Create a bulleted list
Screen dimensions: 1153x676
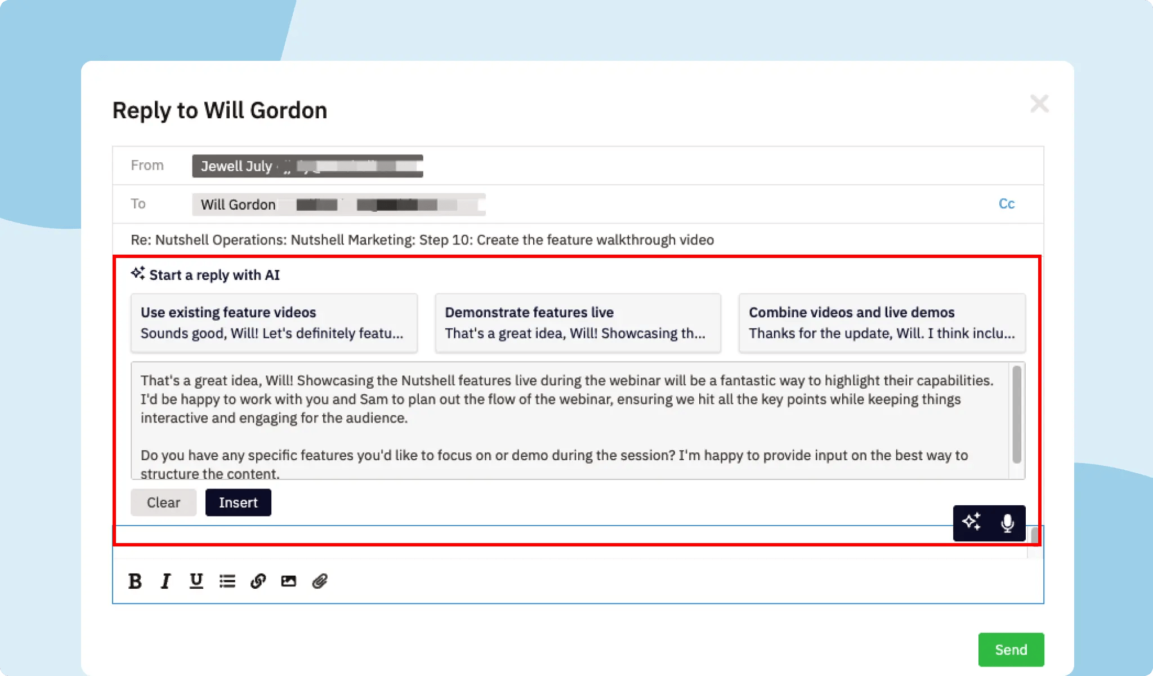click(226, 581)
